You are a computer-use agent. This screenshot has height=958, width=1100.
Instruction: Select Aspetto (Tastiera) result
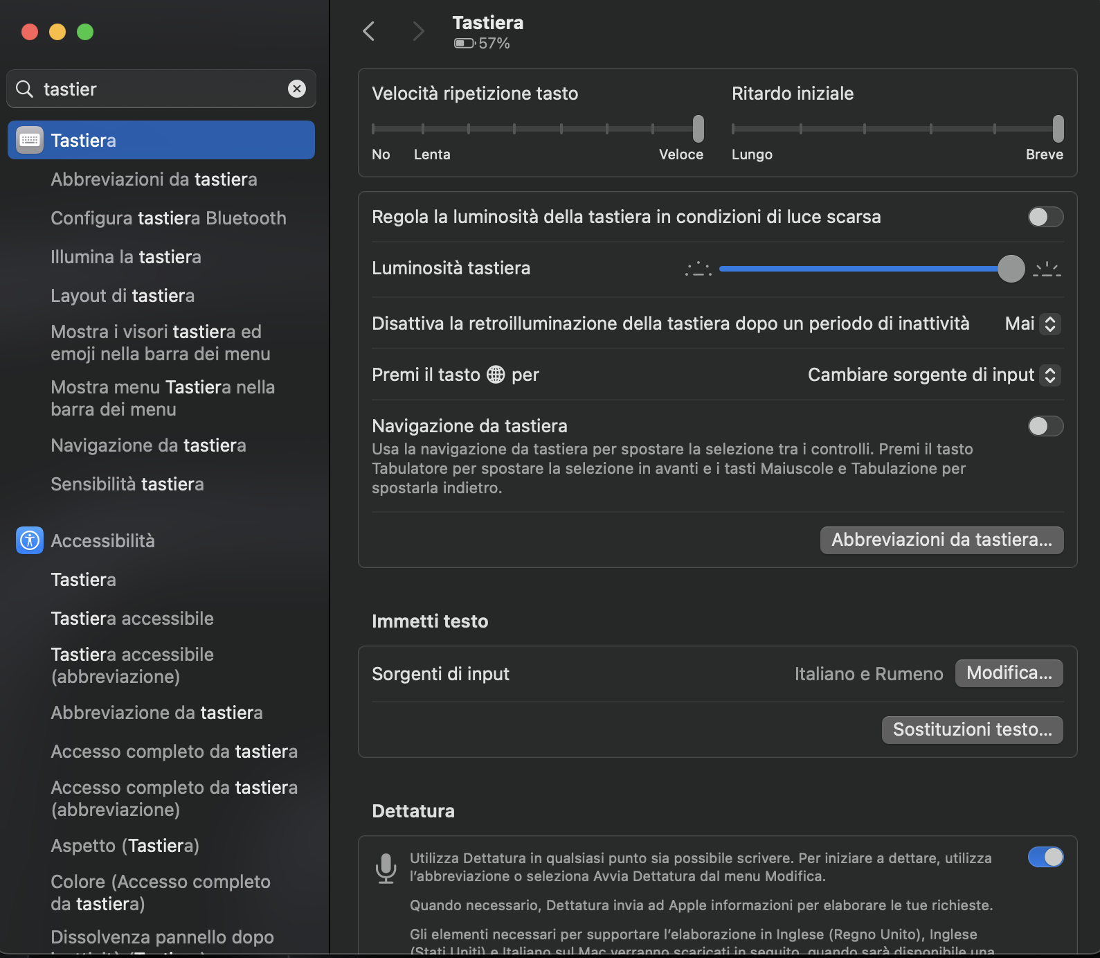coord(125,846)
